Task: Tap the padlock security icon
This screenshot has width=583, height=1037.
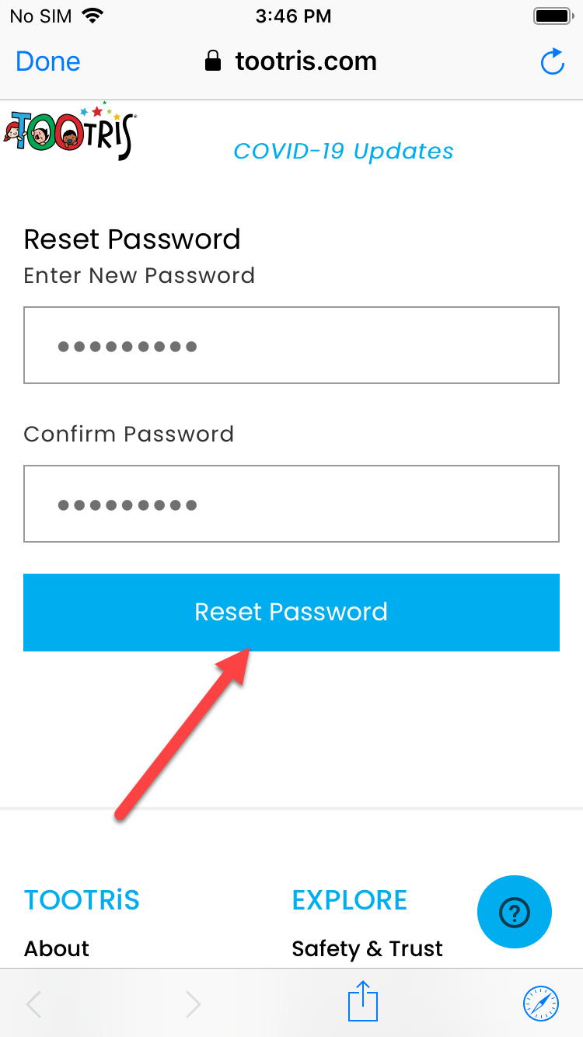Action: point(213,61)
